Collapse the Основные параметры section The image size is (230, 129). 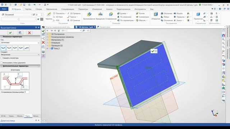[x=1, y=37]
